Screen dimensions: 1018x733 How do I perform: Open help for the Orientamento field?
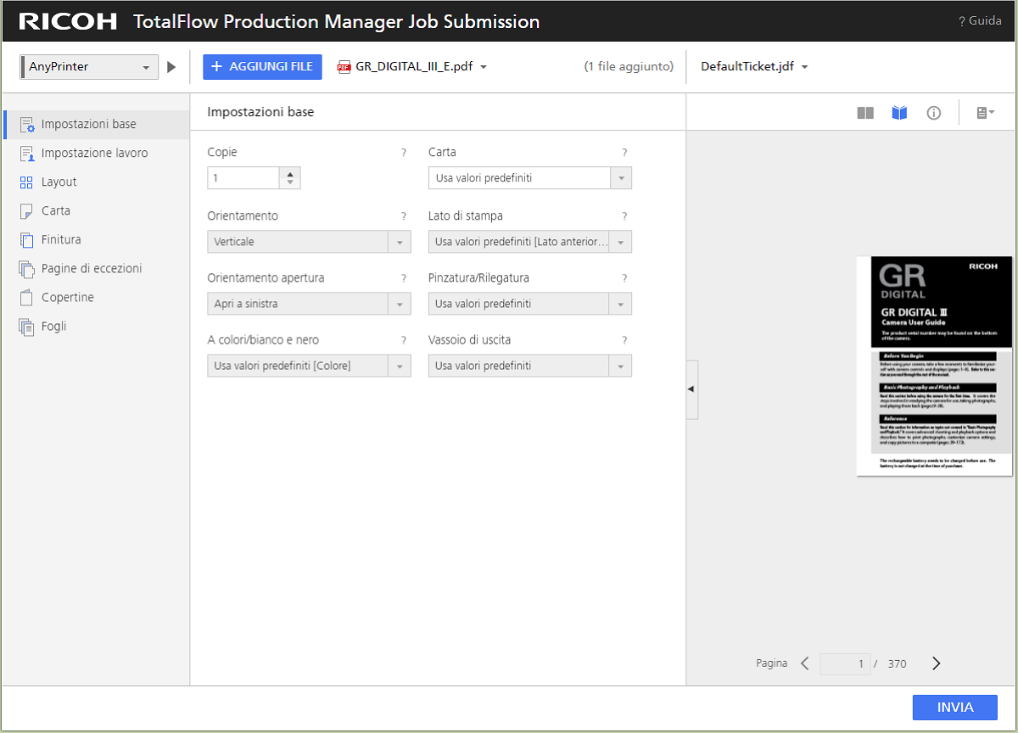(x=404, y=216)
